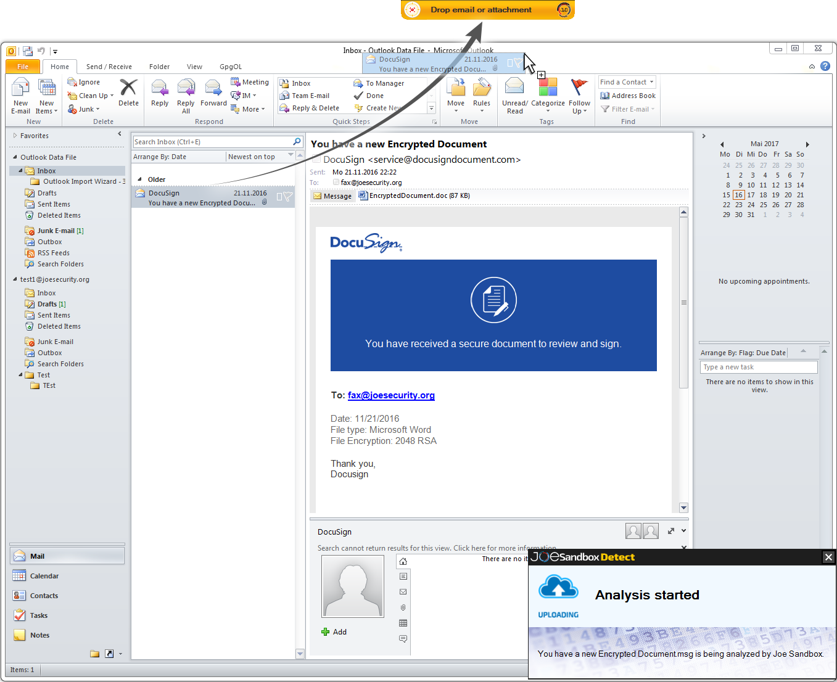The image size is (837, 682).
Task: Click the Team E-mail quick step
Action: click(305, 96)
